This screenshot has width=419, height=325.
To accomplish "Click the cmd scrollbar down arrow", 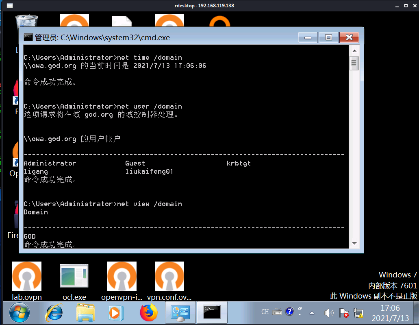I will point(354,243).
